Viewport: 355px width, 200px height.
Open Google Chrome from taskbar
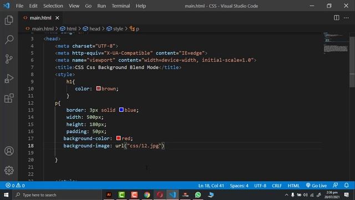tap(147, 195)
